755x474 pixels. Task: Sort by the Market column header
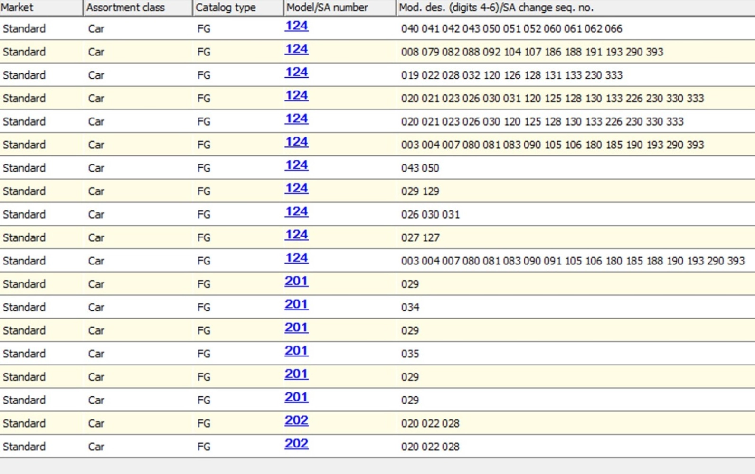(x=41, y=8)
